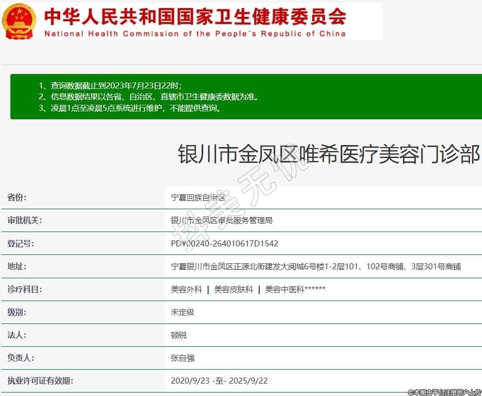
Task: Click the person in charge name 张自强
Action: click(x=182, y=358)
